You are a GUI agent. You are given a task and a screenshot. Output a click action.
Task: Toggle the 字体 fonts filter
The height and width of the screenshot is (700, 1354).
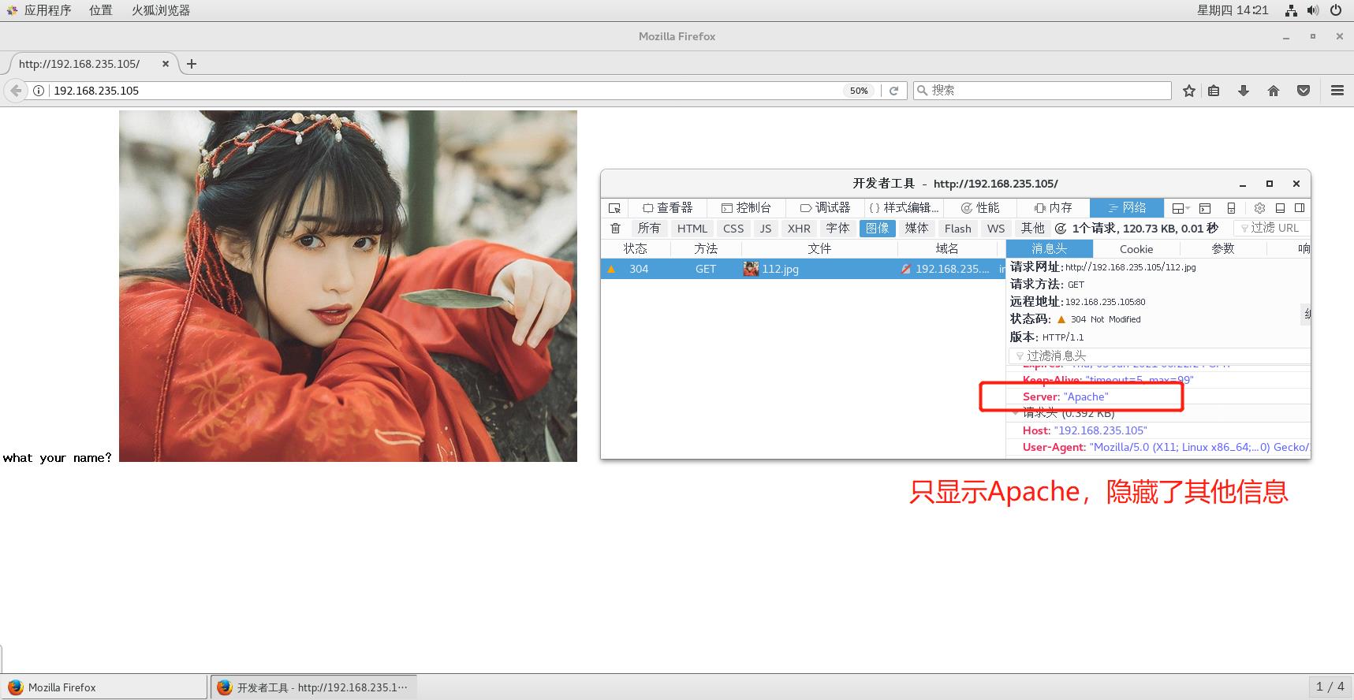point(837,229)
